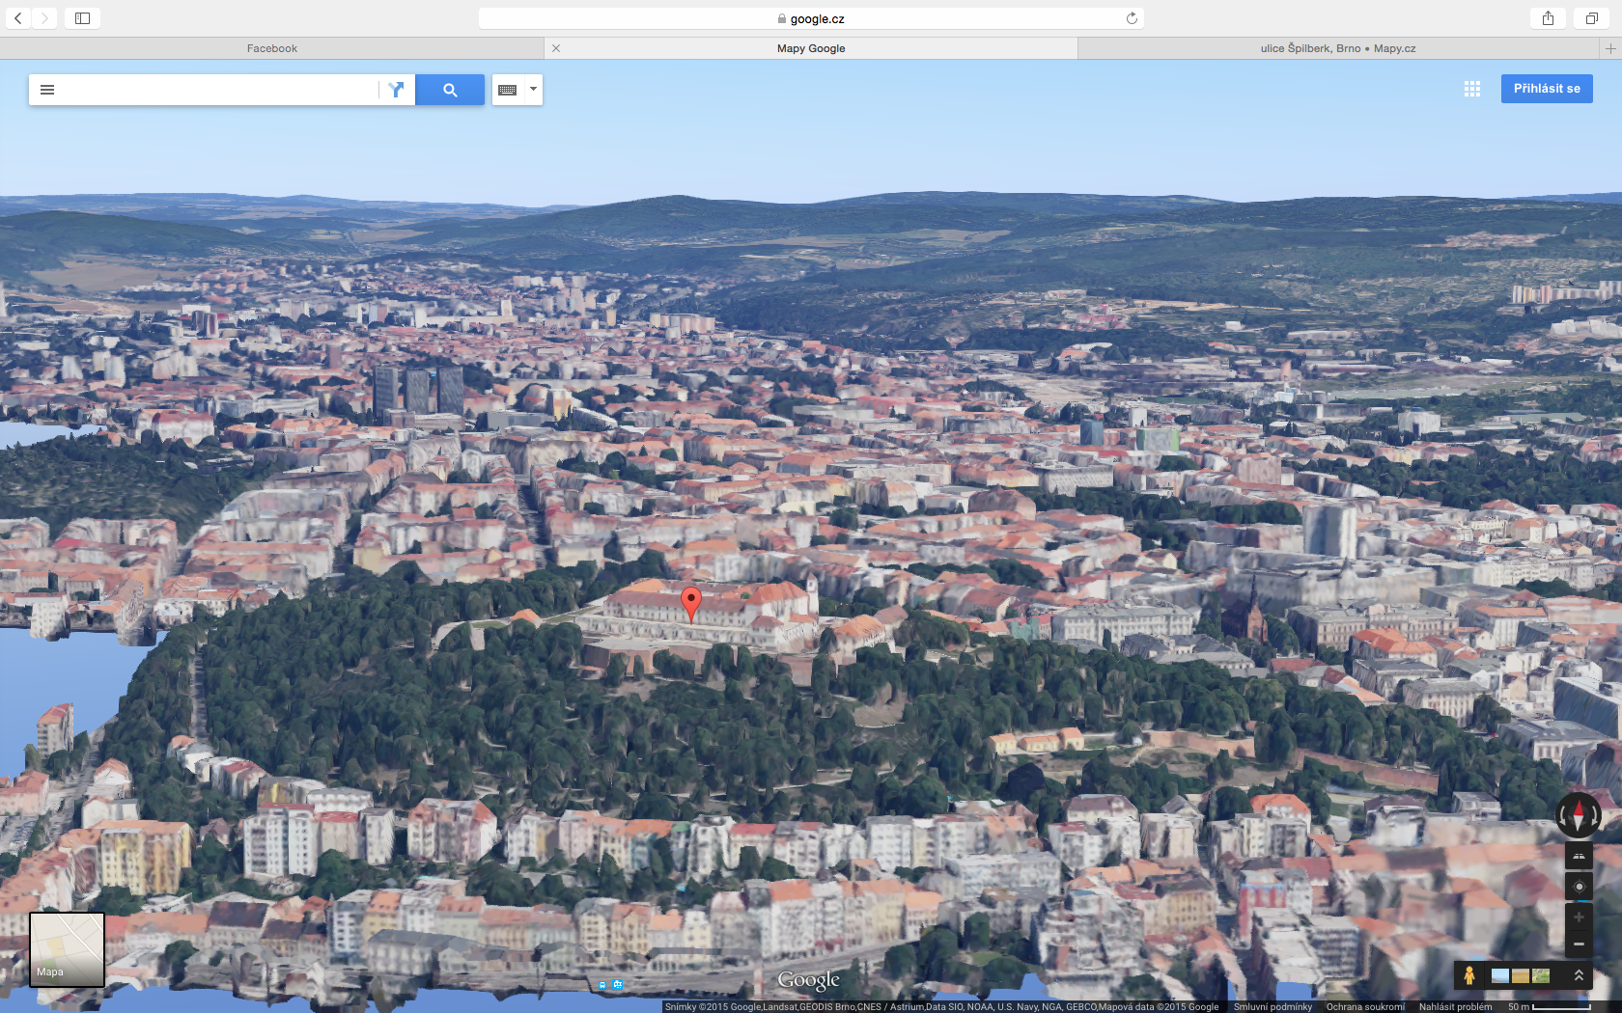
Task: Open the second field photo thumbnail
Action: pyautogui.click(x=1521, y=975)
